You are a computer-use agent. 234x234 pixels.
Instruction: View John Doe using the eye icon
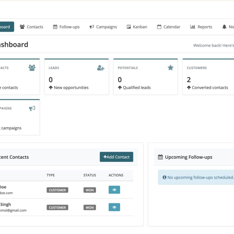(x=114, y=190)
